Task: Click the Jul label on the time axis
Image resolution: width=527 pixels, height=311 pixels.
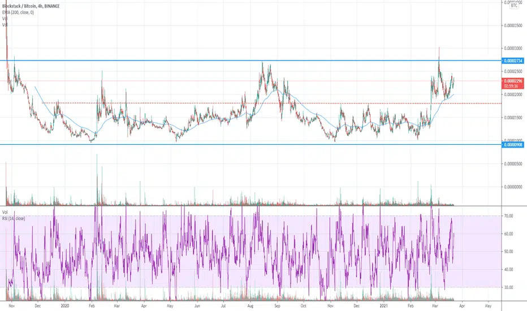Action: click(x=223, y=306)
